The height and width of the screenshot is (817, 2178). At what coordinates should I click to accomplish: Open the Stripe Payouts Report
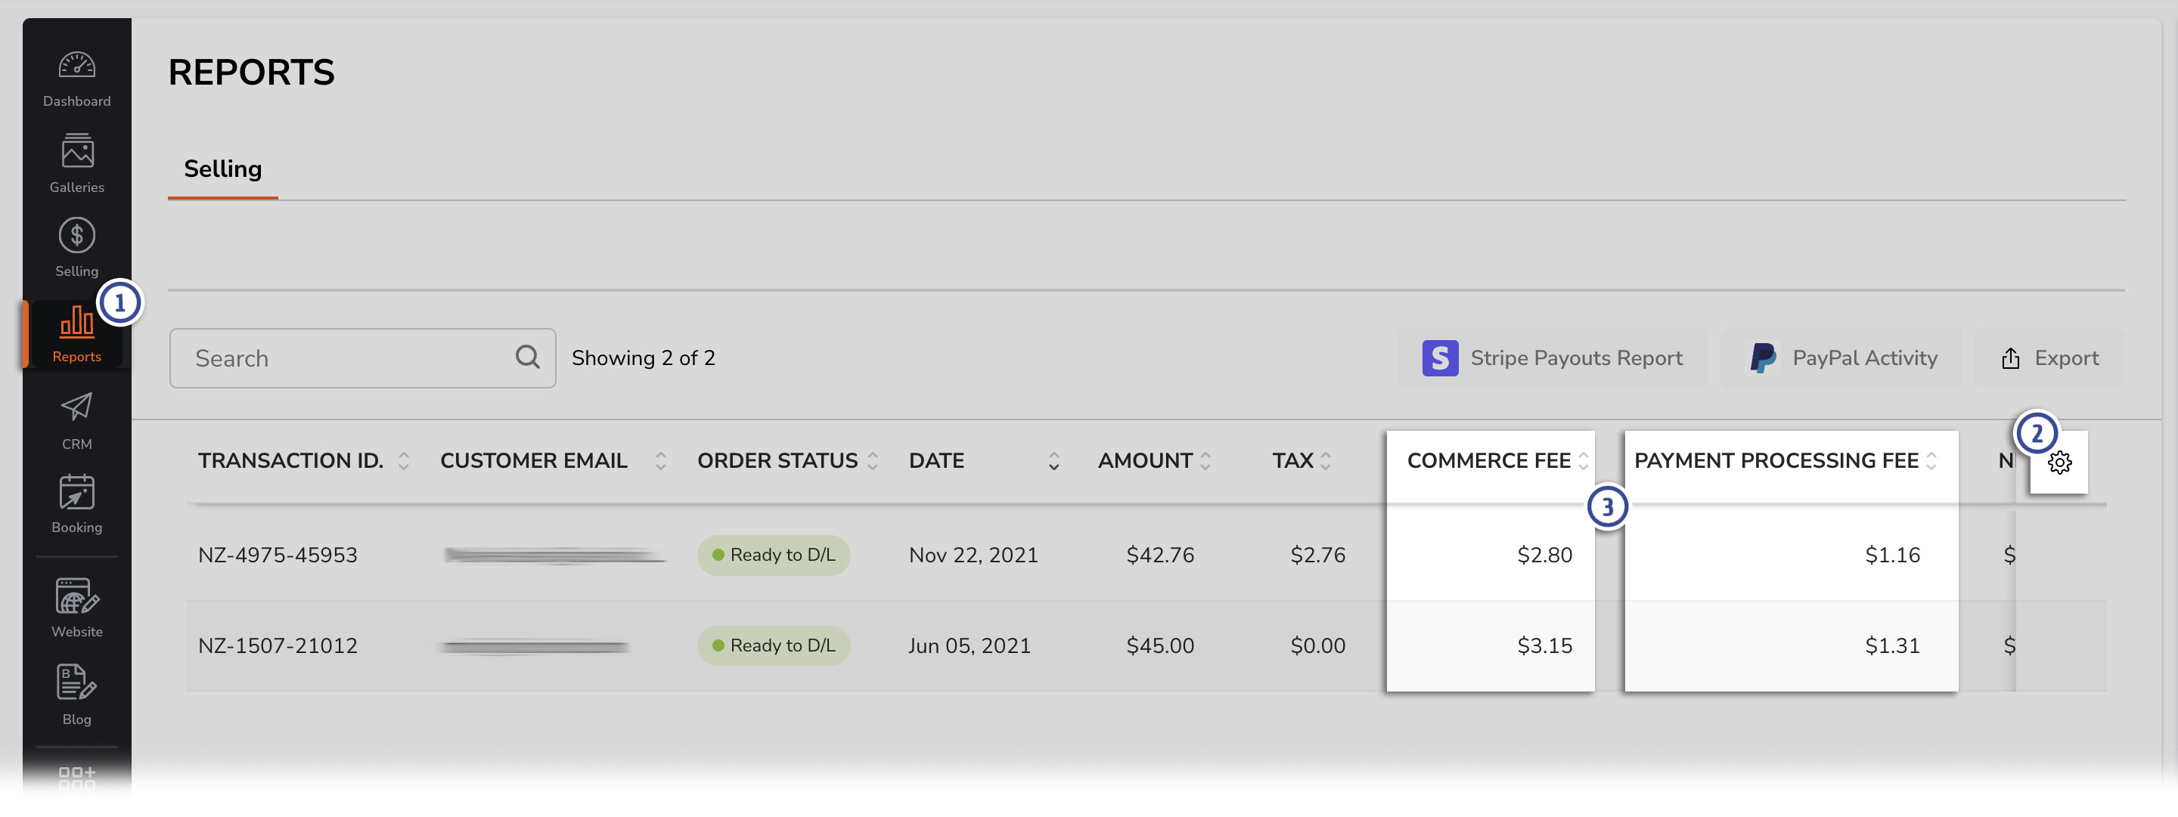point(1553,358)
